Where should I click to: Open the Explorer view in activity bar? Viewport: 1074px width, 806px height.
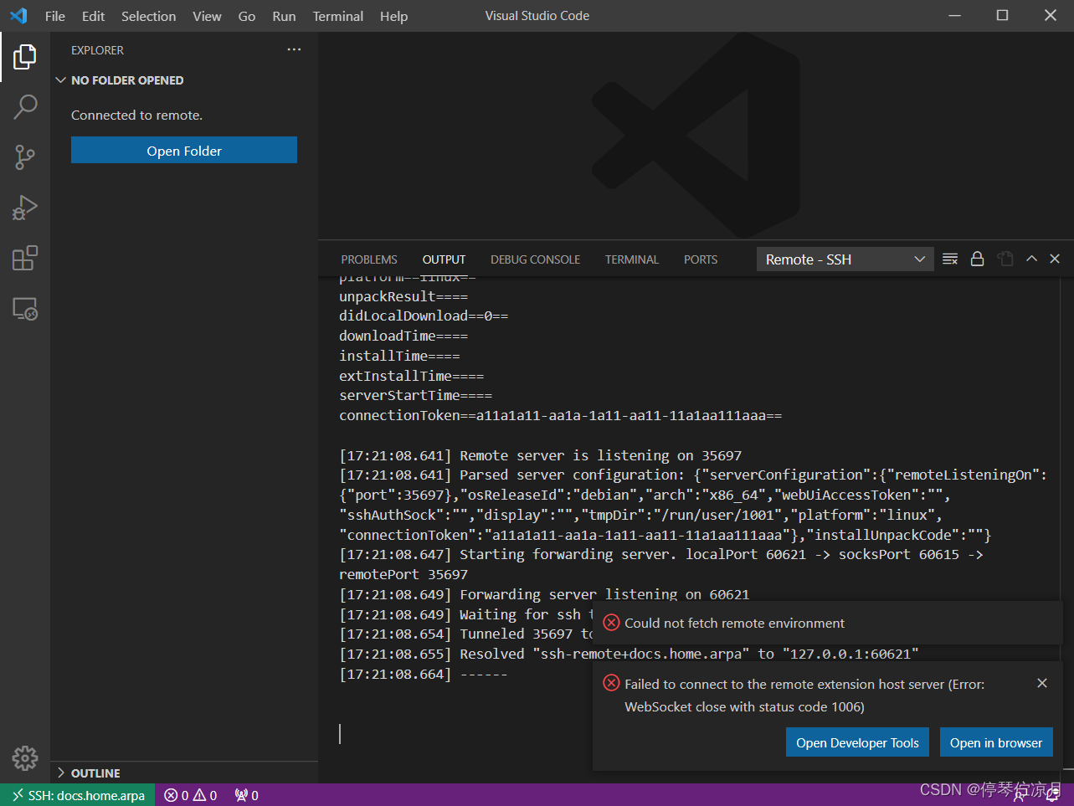[25, 57]
